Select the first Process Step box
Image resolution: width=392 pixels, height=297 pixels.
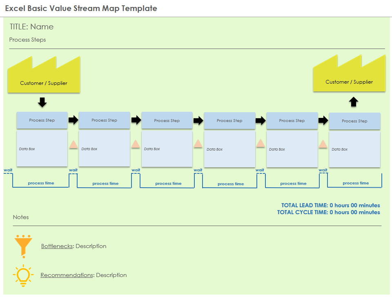[42, 120]
